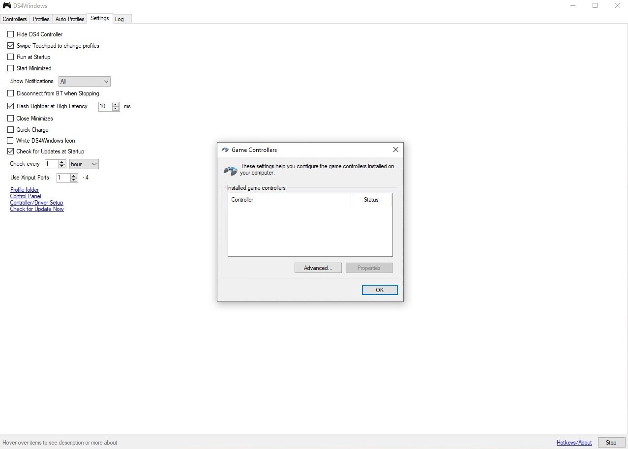Open Controller/Driver Setup link
The height and width of the screenshot is (449, 628).
[37, 203]
